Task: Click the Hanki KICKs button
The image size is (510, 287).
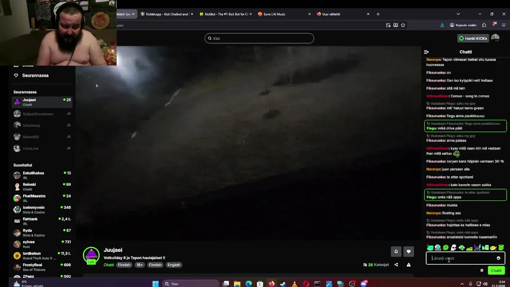Action: click(x=473, y=38)
